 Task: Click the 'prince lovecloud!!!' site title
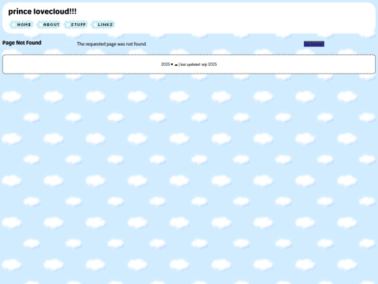43,11
